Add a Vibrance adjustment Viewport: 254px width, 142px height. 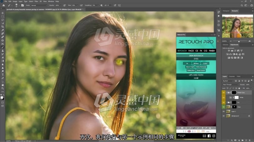[241, 51]
